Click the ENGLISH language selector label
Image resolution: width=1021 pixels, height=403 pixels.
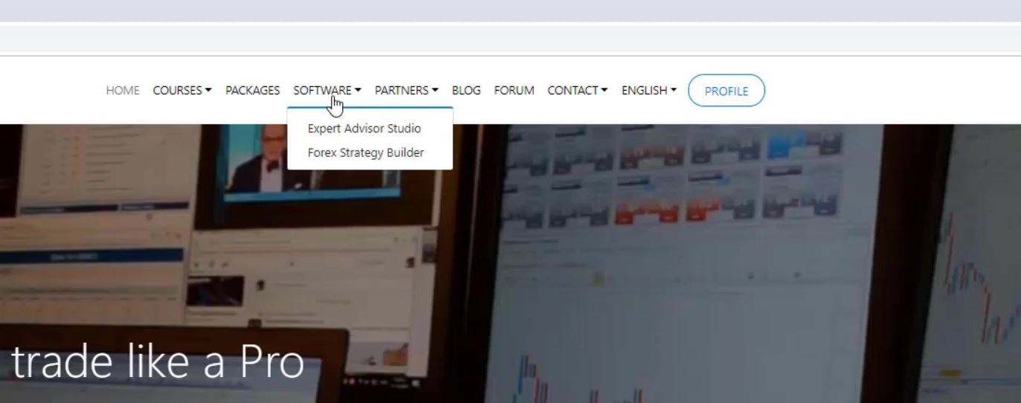pyautogui.click(x=644, y=91)
